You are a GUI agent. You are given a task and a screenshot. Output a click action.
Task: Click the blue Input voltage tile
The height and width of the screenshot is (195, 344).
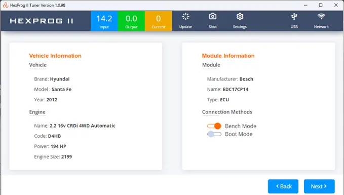pyautogui.click(x=104, y=21)
